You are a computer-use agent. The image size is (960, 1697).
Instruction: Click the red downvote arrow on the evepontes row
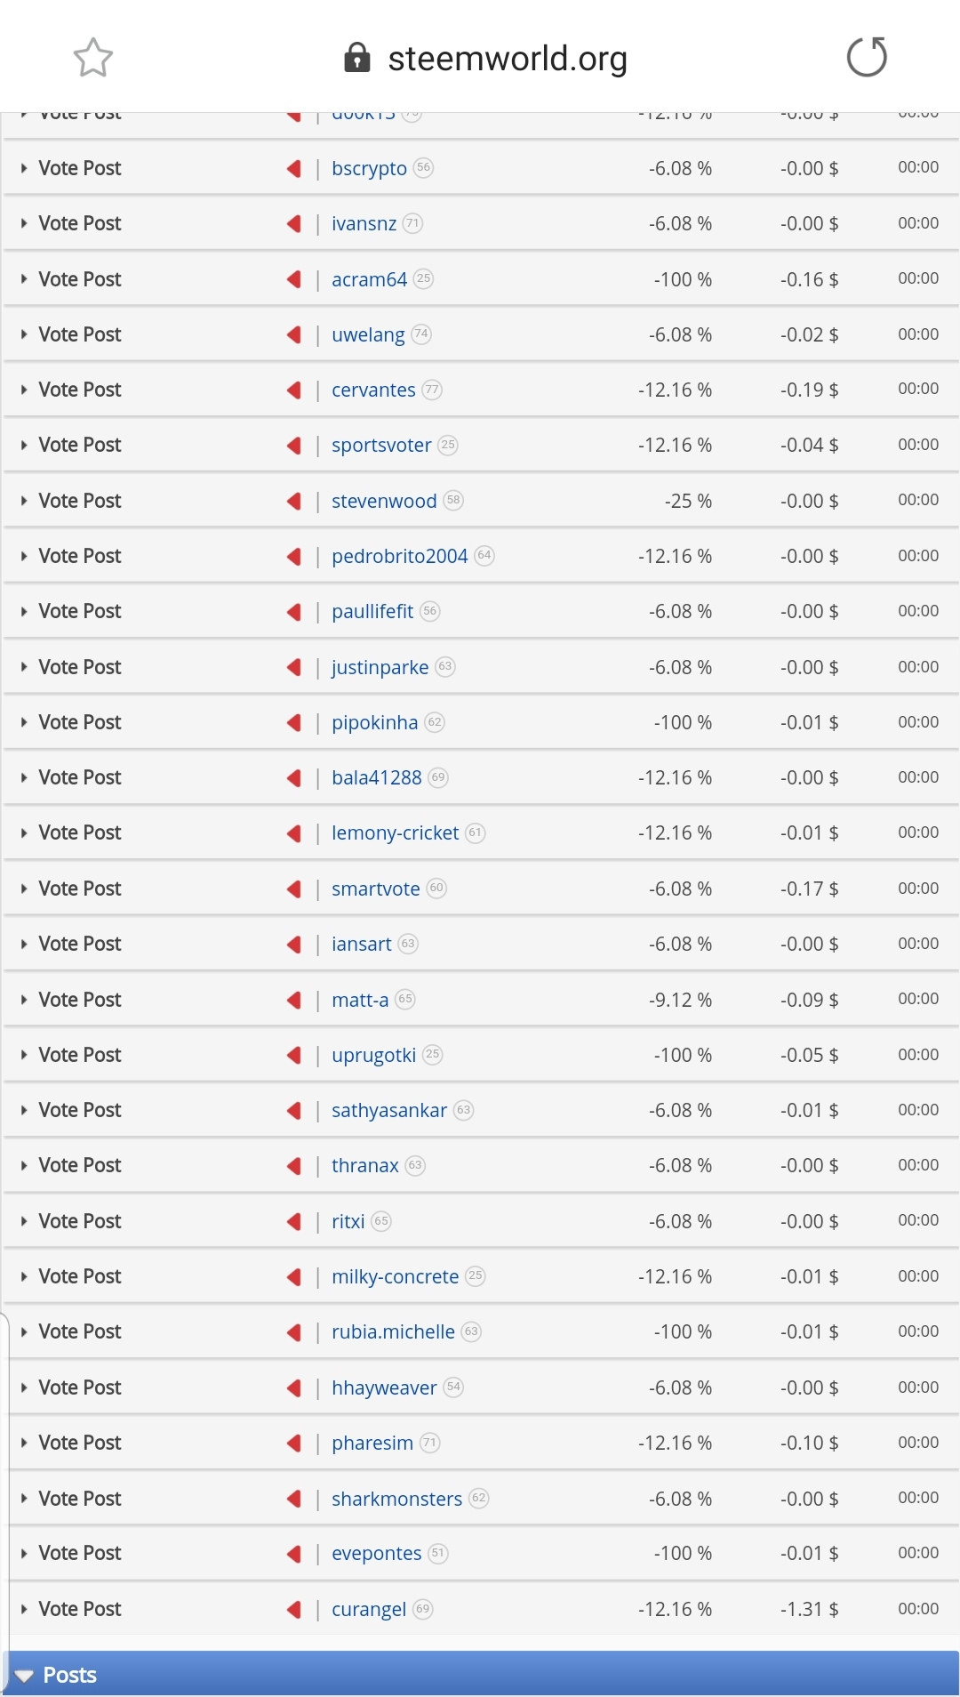(294, 1554)
